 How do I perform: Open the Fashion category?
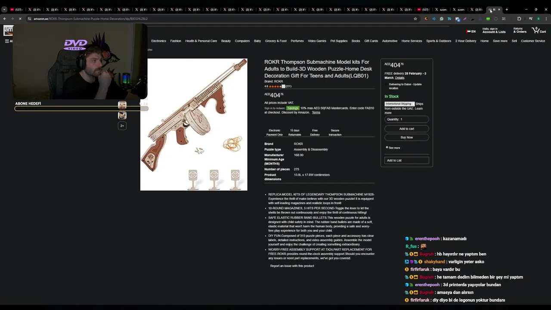tap(176, 41)
